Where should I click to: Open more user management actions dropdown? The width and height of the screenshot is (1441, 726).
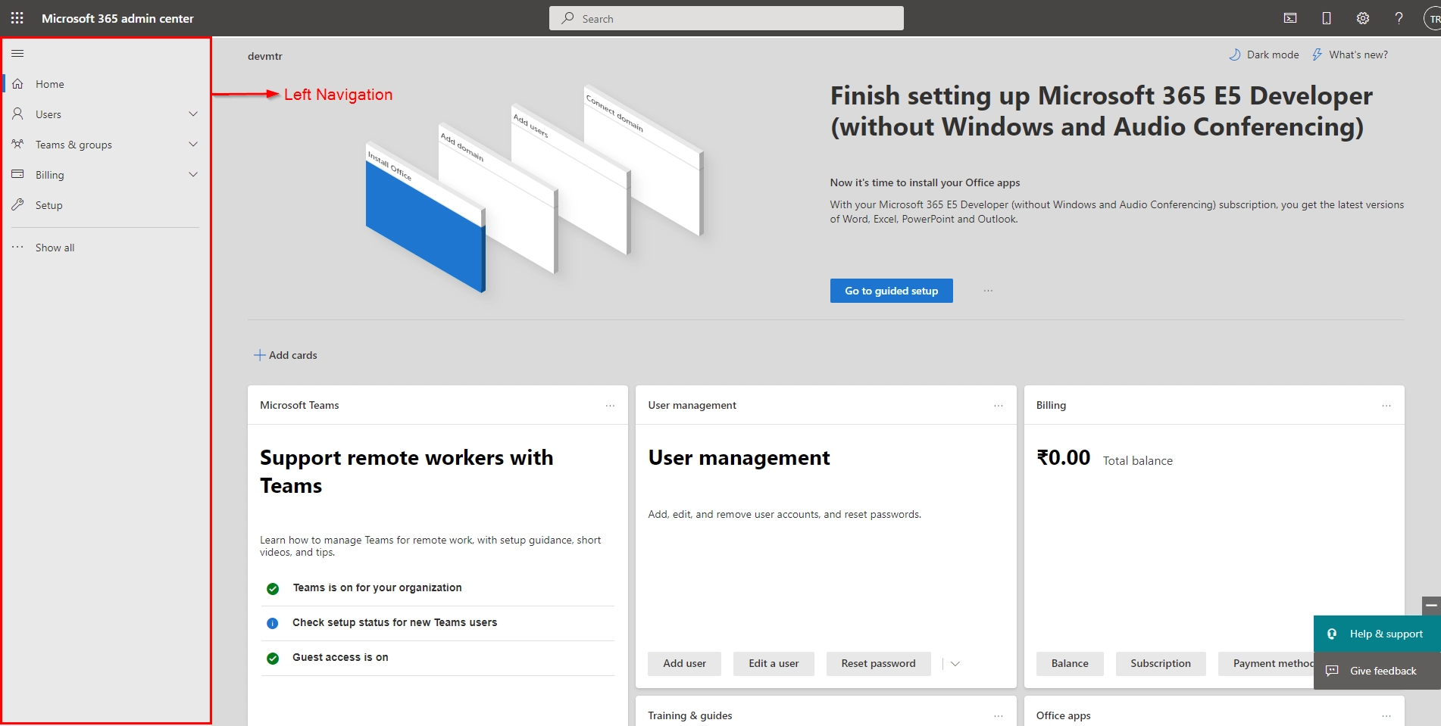tap(955, 664)
